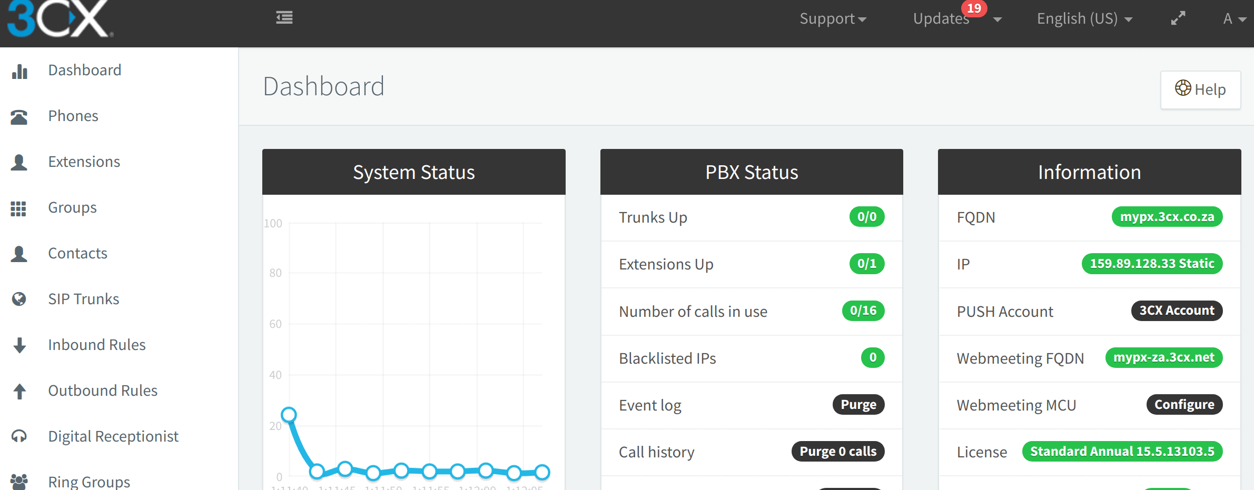Select Inbound Rules in the sidebar

96,344
